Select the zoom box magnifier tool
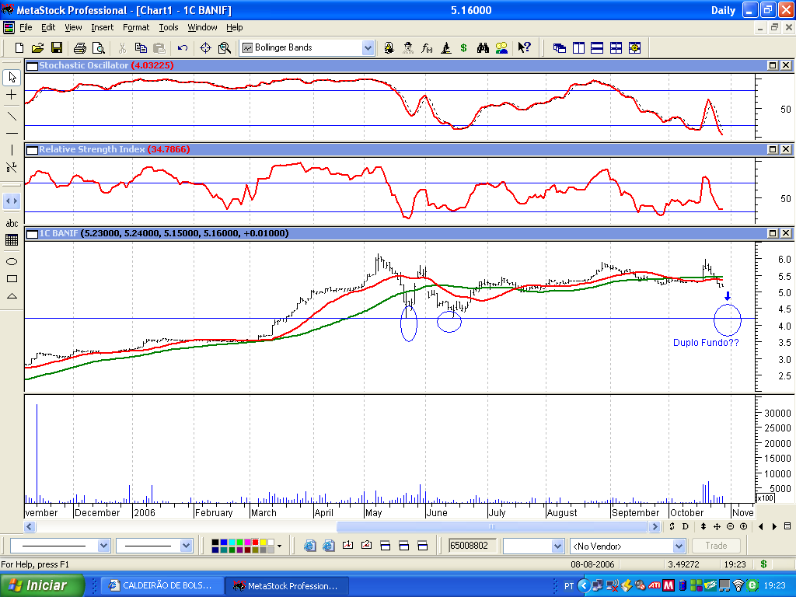Screen dimensions: 796x597 [224, 47]
